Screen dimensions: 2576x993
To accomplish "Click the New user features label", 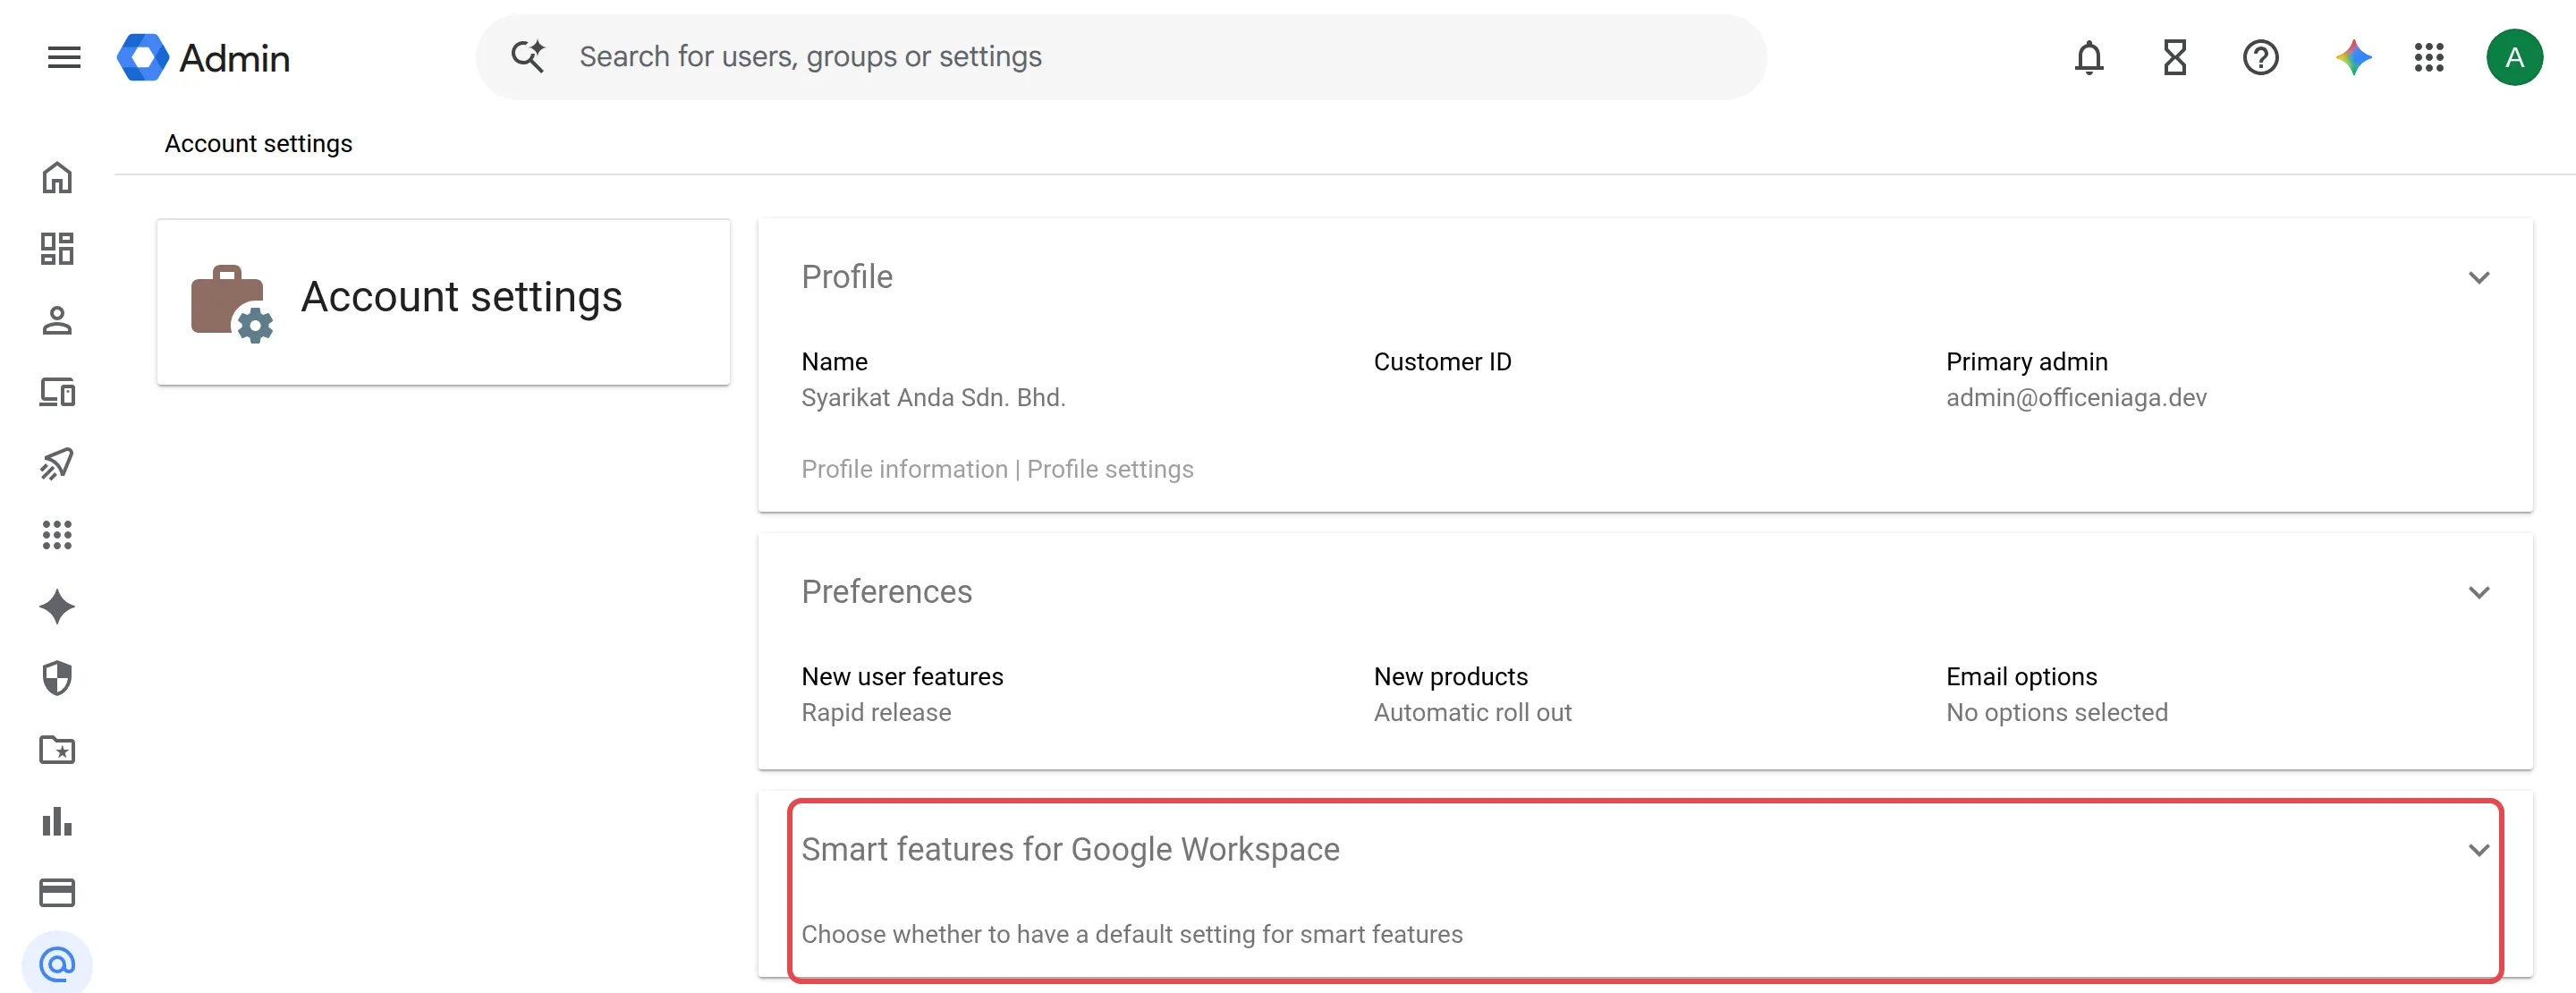I will (902, 676).
